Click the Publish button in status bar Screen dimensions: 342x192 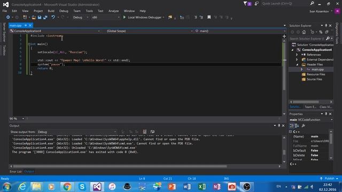tap(329, 179)
